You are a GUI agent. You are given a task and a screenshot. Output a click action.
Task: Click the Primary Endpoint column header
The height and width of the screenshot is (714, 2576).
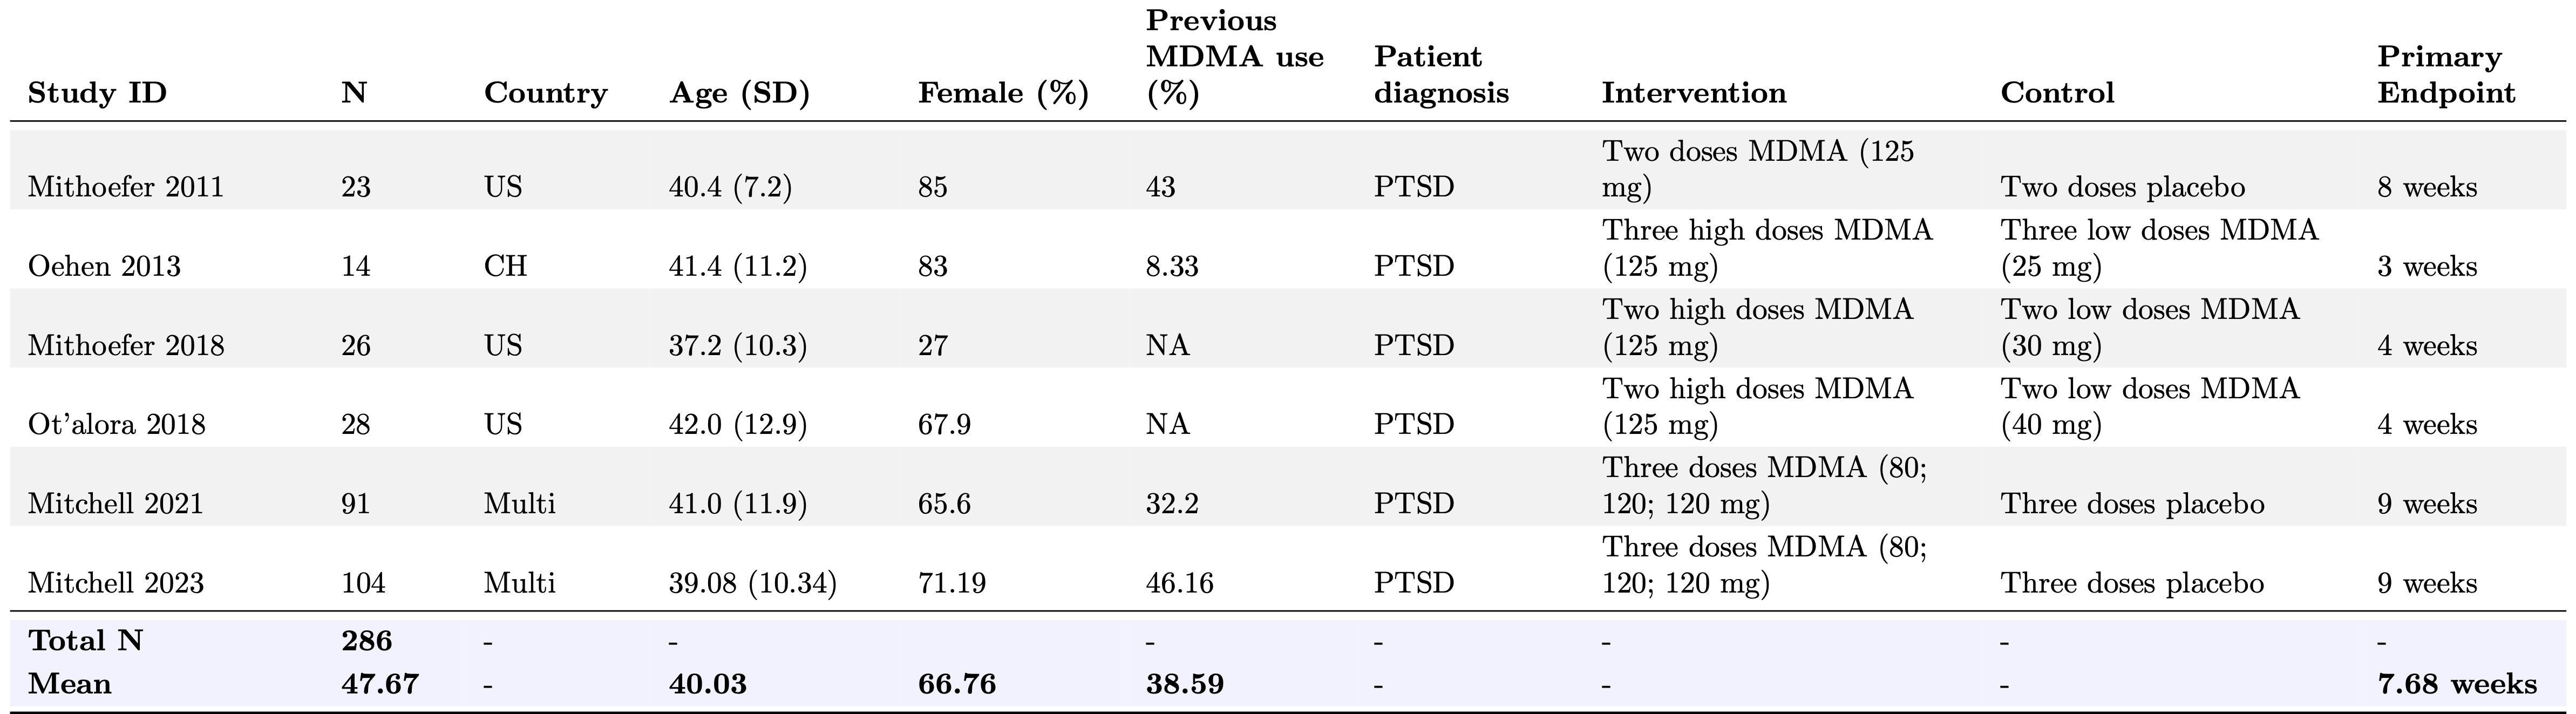(2445, 75)
